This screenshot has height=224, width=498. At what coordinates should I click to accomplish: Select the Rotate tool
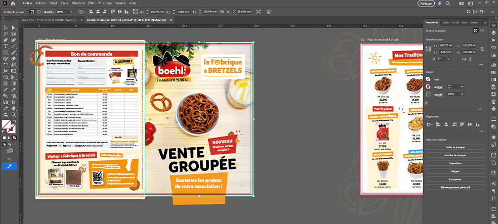coord(6,65)
